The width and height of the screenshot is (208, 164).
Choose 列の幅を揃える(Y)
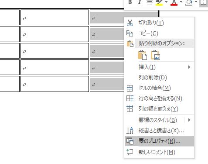click(159, 109)
